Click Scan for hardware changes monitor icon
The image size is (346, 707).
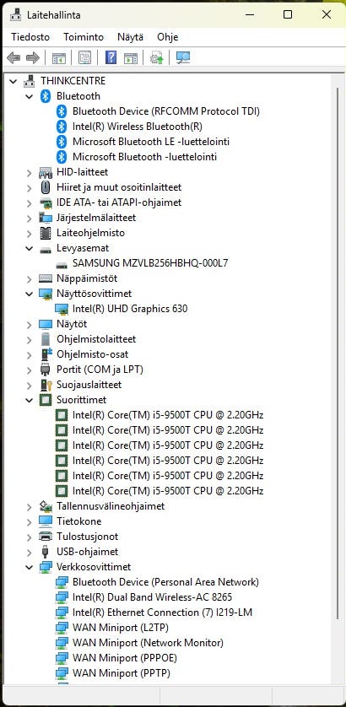[182, 57]
